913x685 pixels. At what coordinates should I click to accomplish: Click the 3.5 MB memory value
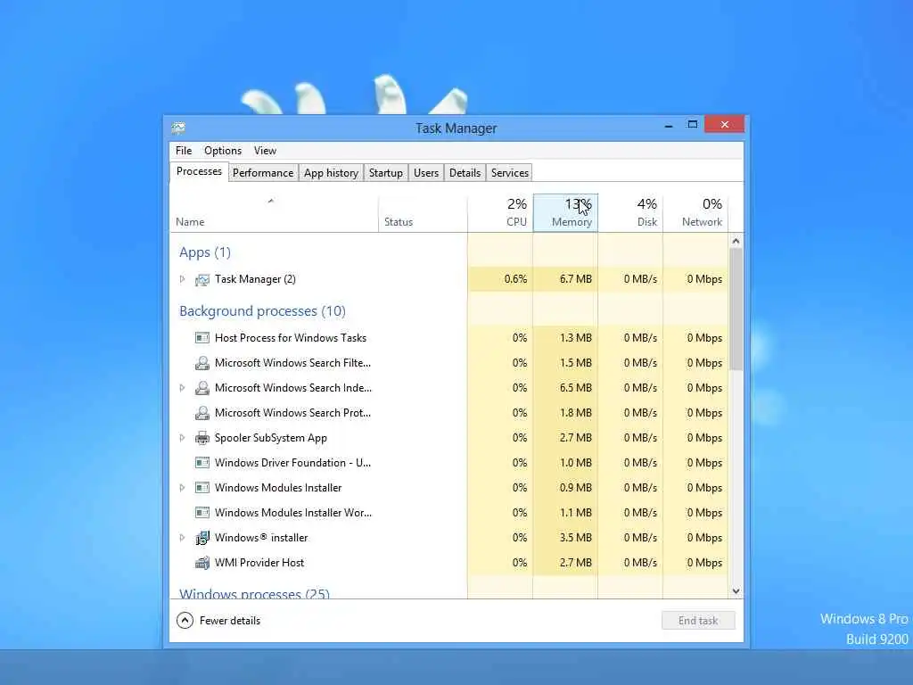(575, 538)
